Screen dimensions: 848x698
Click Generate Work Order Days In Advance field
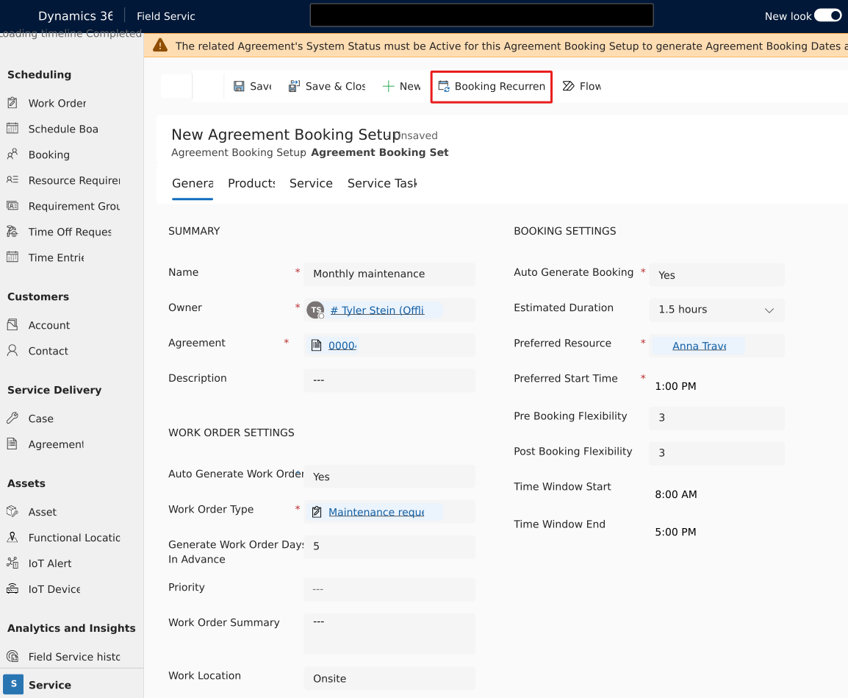coord(389,546)
